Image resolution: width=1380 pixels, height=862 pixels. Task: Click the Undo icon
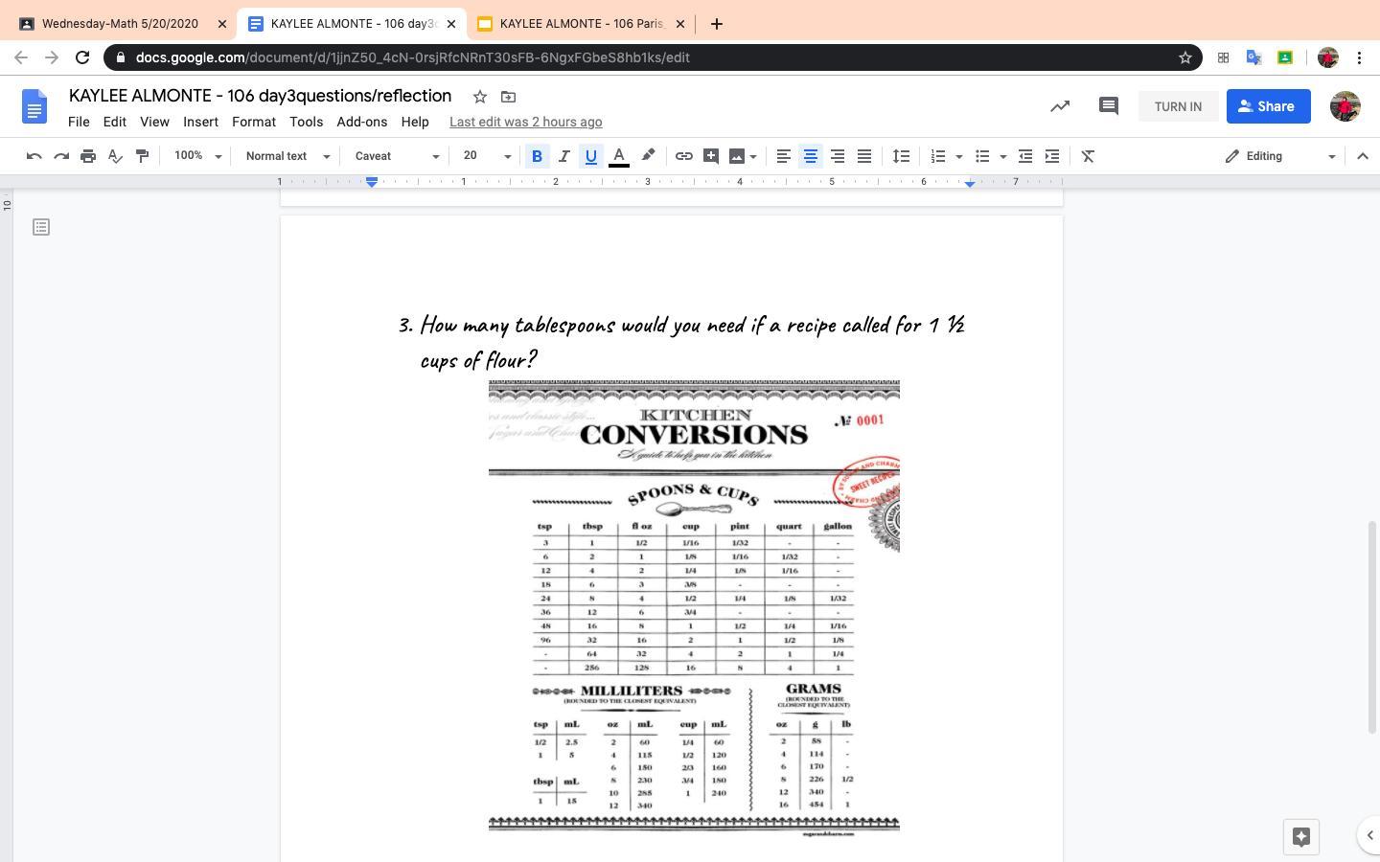[x=34, y=156]
